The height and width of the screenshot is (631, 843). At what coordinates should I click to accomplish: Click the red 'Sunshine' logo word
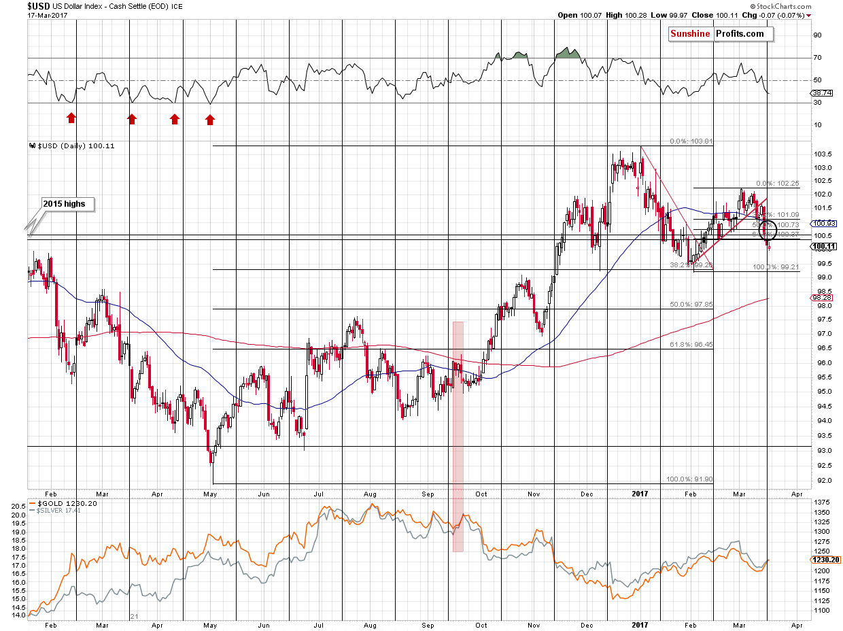coord(690,33)
